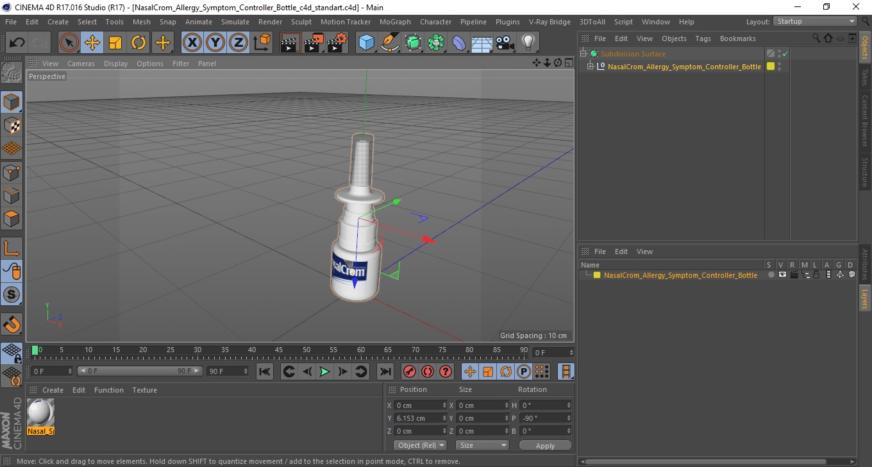Click the Enable Axis tool icon
Screen dimensions: 872x467
[12, 248]
